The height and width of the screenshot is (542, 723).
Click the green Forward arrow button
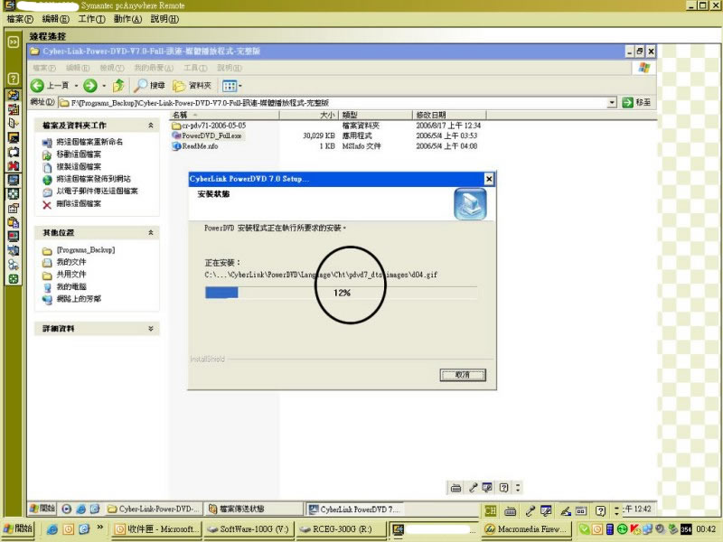(x=90, y=86)
